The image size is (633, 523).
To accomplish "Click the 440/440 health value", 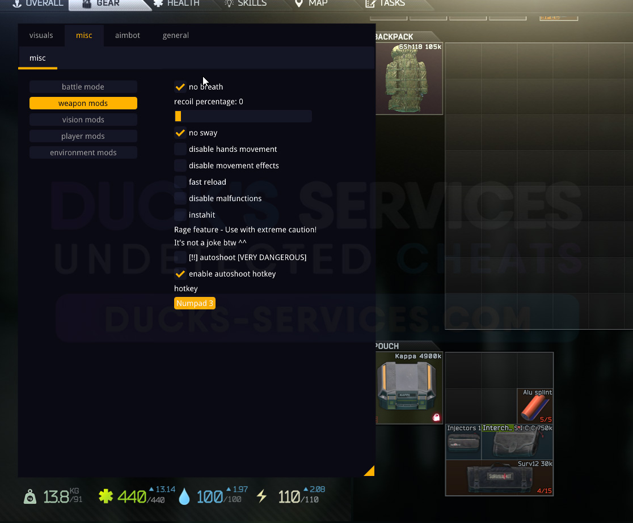I will point(141,497).
